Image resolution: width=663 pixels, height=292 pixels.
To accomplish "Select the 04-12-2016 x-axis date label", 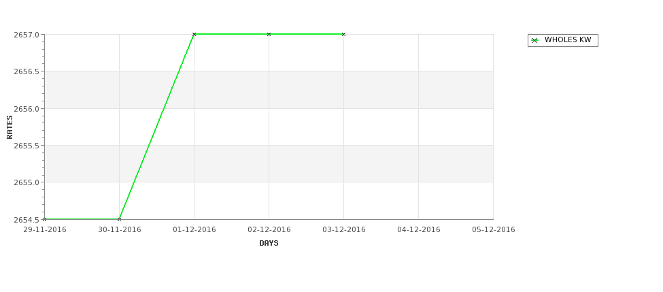I will pyautogui.click(x=419, y=230).
